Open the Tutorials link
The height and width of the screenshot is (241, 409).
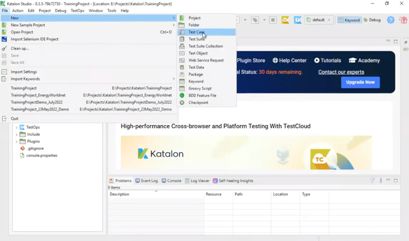(328, 61)
